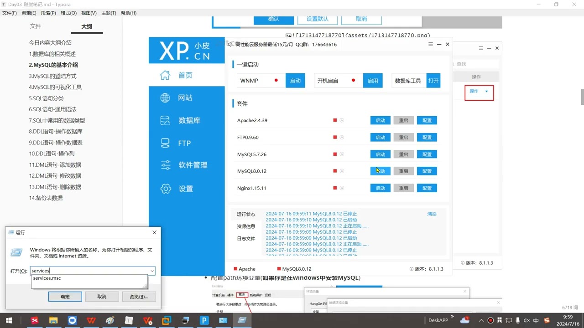Click the cloud notification tray icon
Screen dimensions: 584x328
click(465, 320)
